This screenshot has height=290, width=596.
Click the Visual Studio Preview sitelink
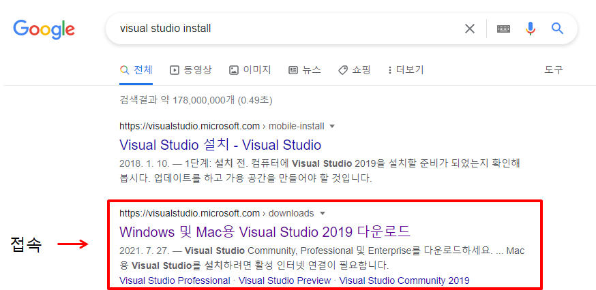(x=284, y=281)
